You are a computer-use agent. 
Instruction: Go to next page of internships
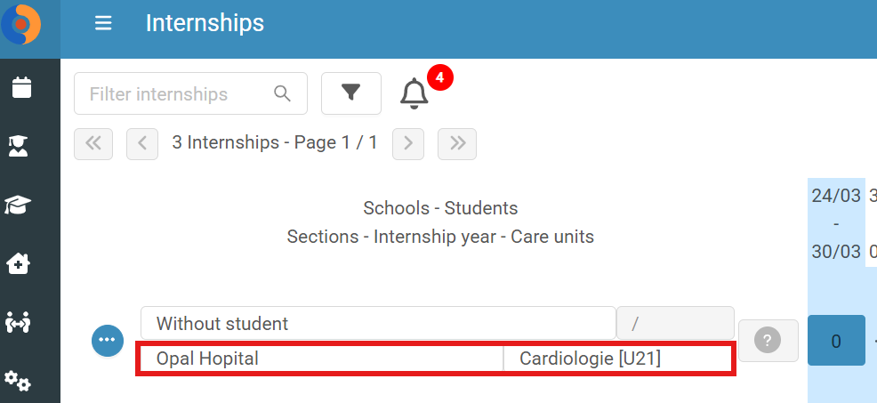[x=408, y=144]
